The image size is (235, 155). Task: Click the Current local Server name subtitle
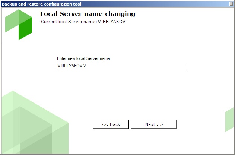coord(83,22)
